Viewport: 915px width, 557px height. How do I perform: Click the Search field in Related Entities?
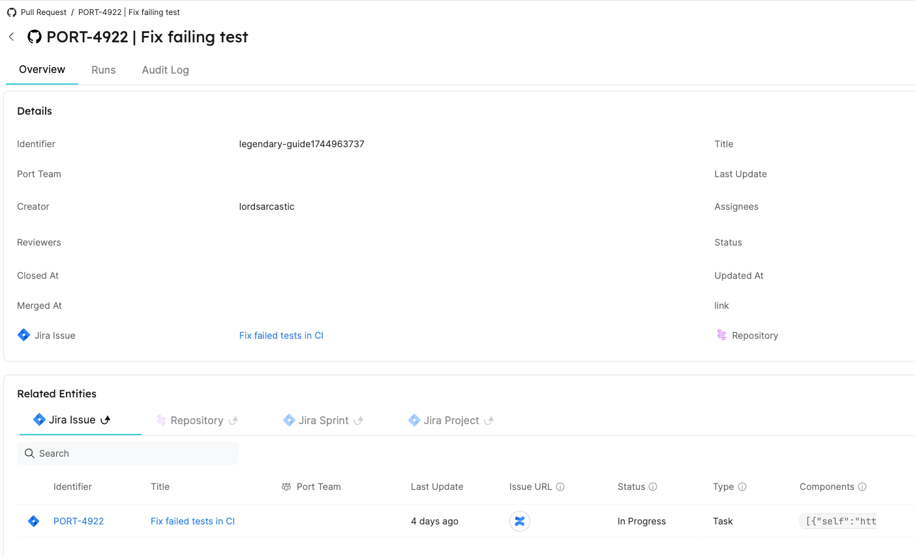click(x=128, y=453)
